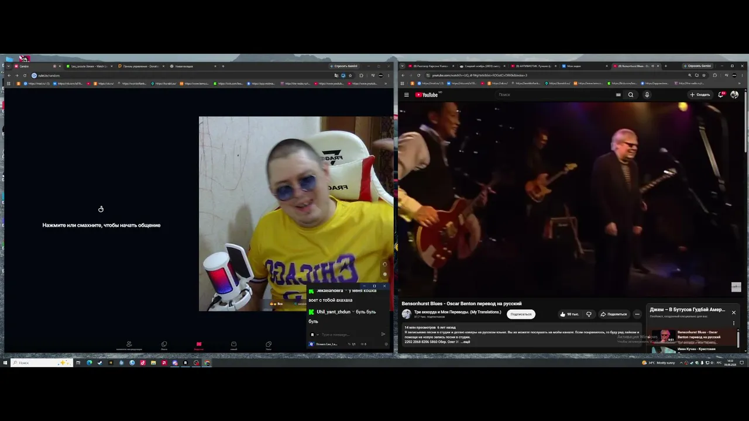Open YouTube notifications bell

(x=721, y=95)
